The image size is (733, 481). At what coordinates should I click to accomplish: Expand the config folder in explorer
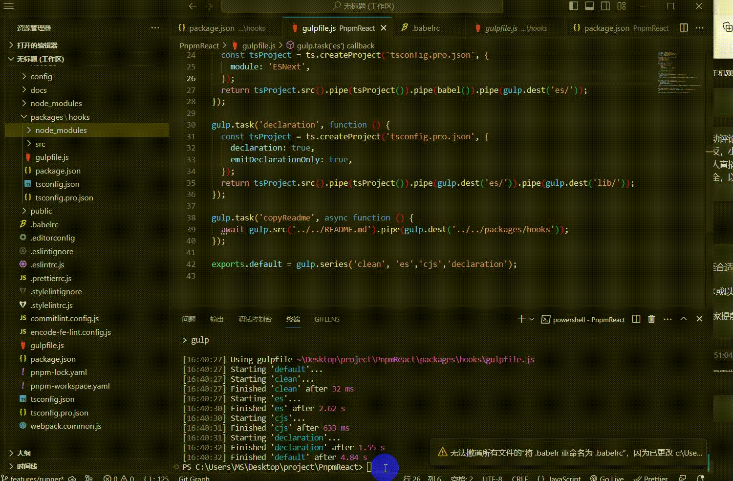(x=41, y=76)
